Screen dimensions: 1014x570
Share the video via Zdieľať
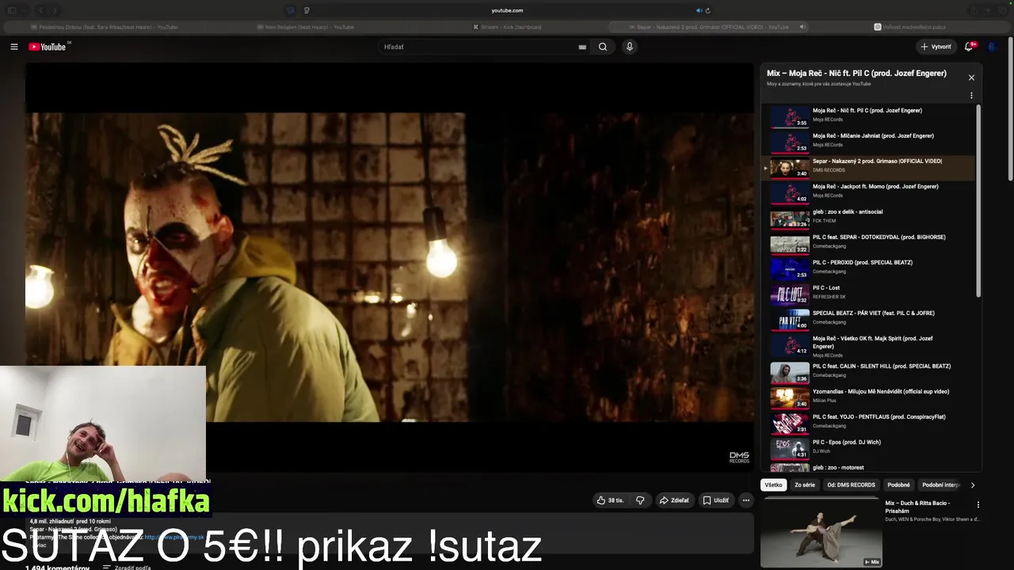pos(675,500)
